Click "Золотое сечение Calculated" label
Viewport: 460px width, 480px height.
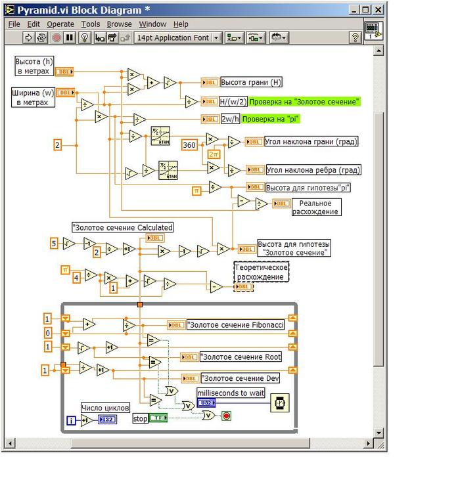tap(122, 227)
